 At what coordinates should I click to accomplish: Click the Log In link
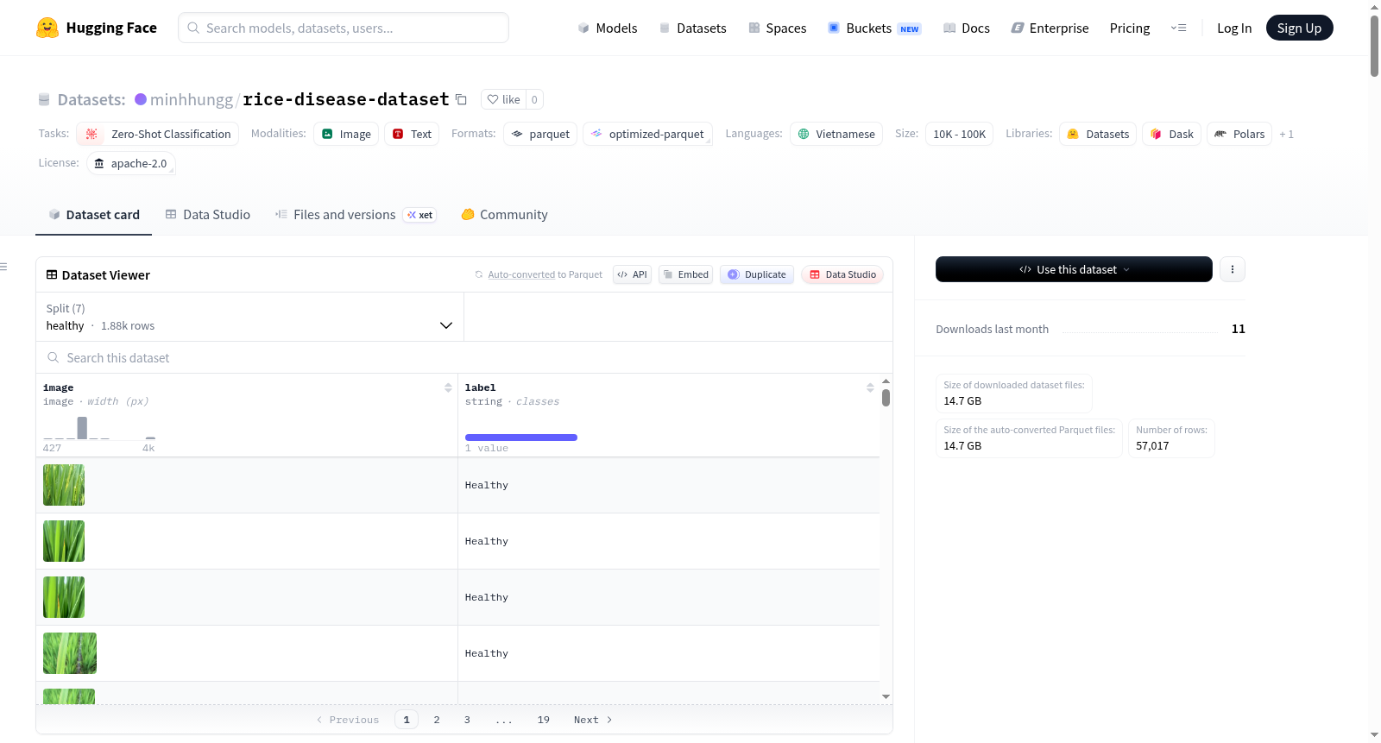pyautogui.click(x=1234, y=28)
